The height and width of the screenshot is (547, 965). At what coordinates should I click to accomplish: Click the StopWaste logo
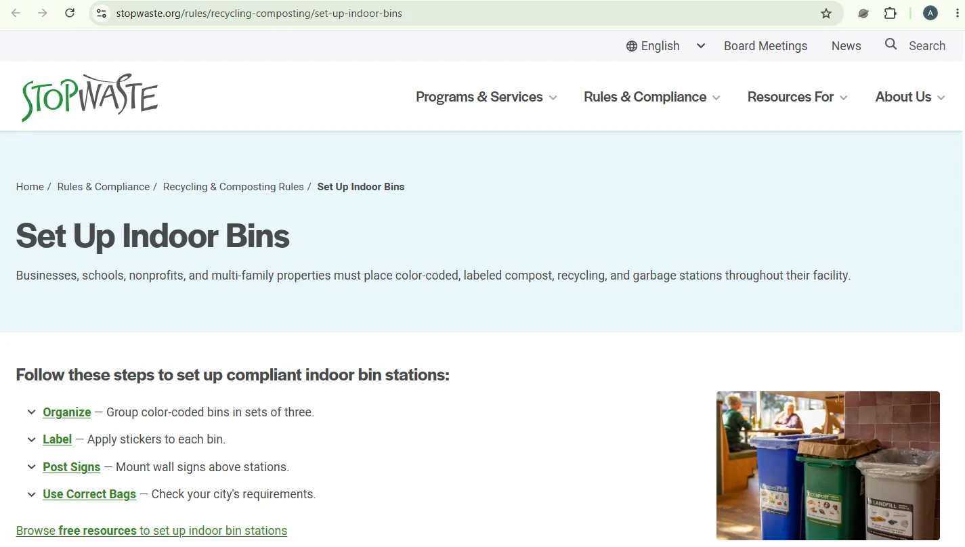pyautogui.click(x=89, y=97)
